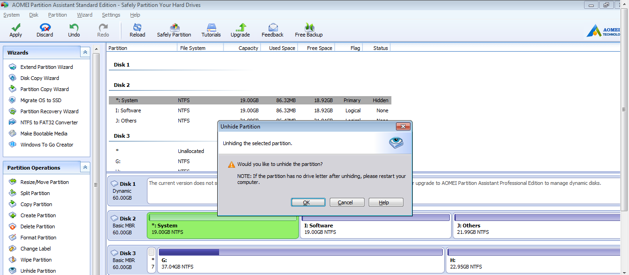Select the *: System 19.00GB partition block
Screen dimensions: 629x275
[223, 226]
